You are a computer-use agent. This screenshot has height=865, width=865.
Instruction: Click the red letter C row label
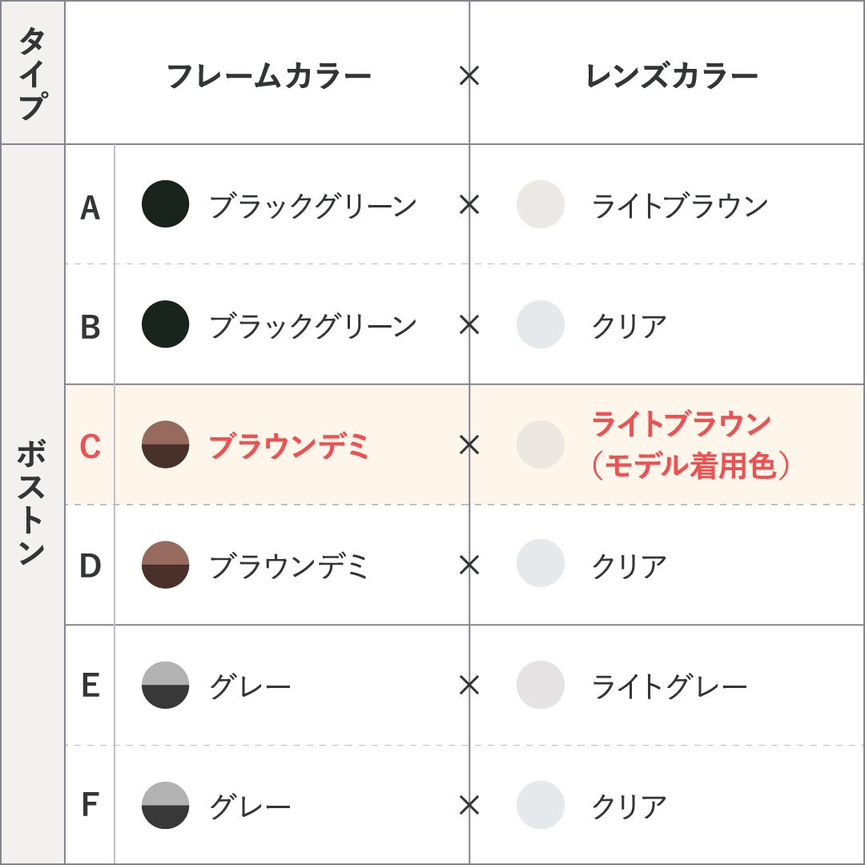[x=91, y=446]
